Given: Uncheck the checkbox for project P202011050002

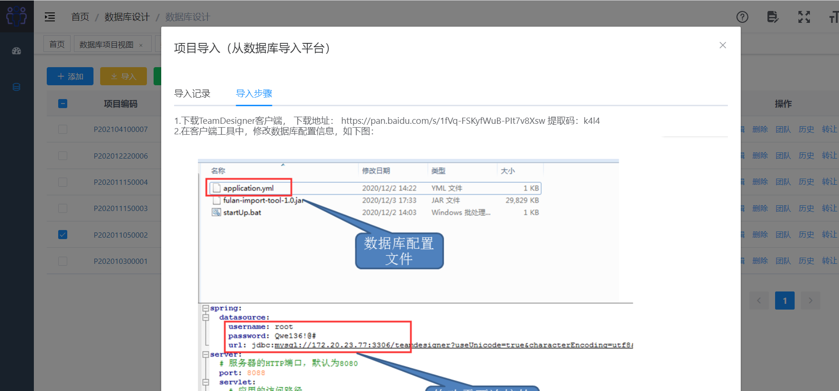Looking at the screenshot, I should coord(62,235).
